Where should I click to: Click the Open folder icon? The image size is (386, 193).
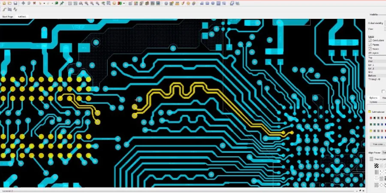tap(9, 3)
